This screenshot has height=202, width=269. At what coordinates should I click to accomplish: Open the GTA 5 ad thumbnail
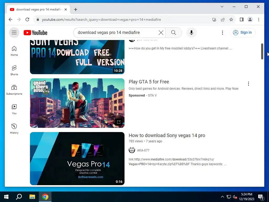pos(77,103)
